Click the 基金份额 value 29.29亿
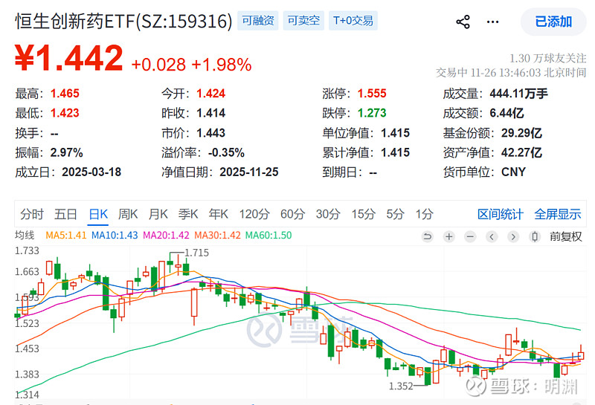This screenshot has height=405, width=595. point(521,133)
